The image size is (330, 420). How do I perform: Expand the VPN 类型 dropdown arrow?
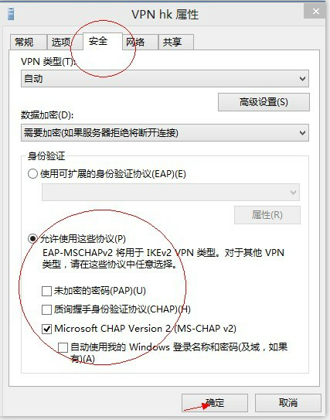302,79
